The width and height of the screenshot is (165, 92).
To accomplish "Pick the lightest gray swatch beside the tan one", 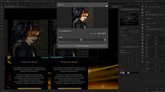I will 124,73.
